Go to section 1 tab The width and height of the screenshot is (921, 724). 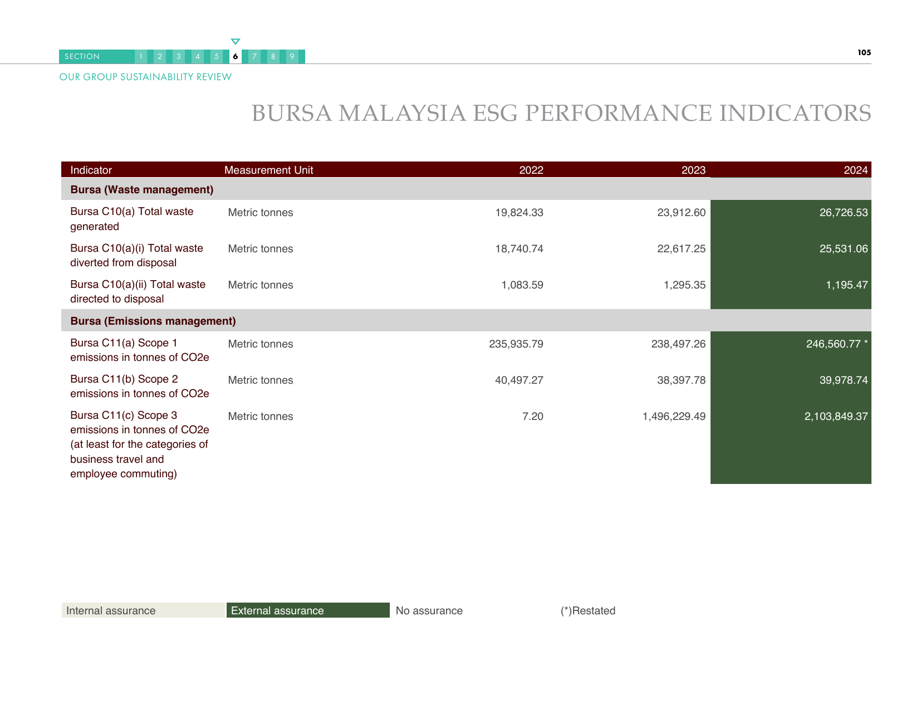coord(141,56)
